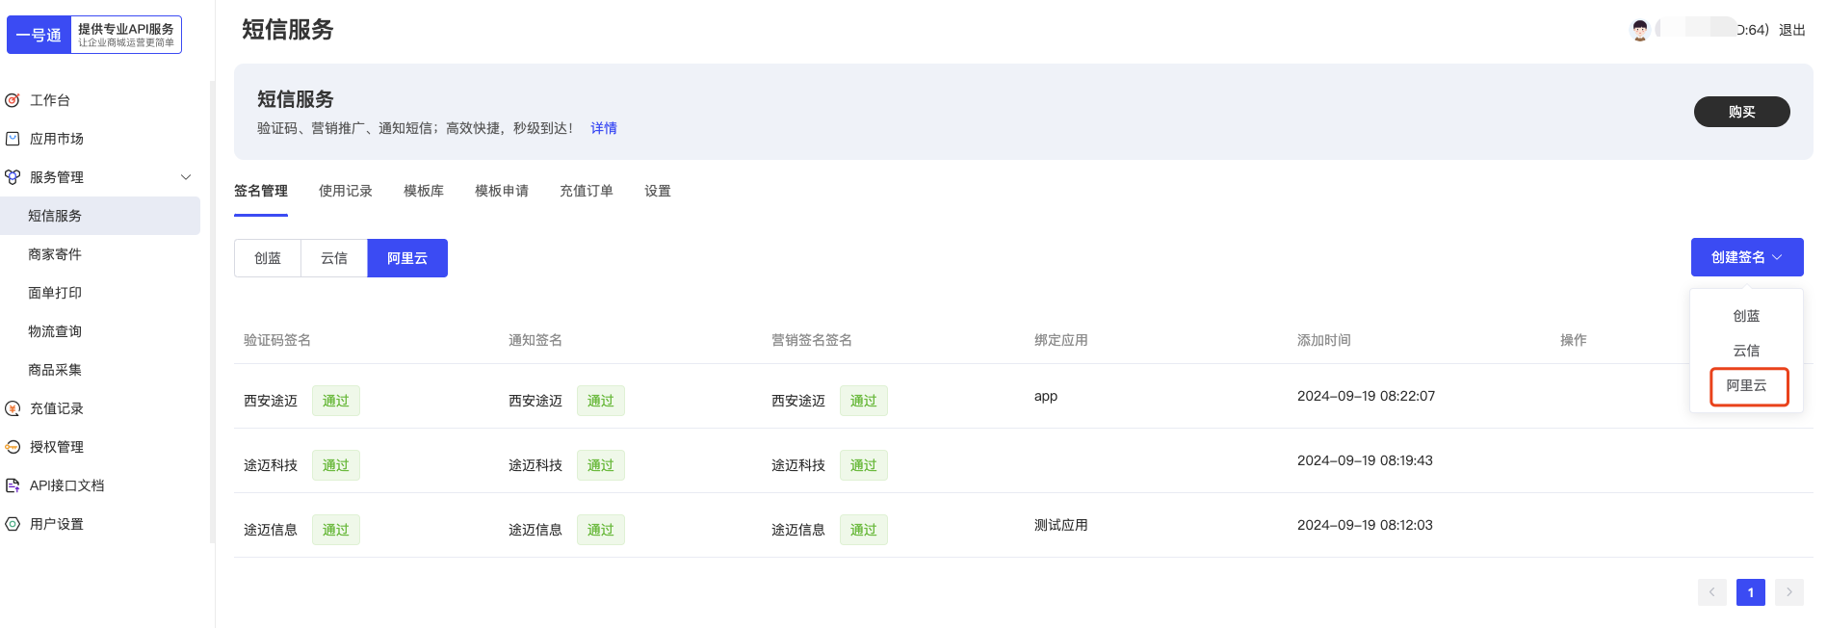Choose 云信 in create-signature dropdown
This screenshot has height=628, width=1827.
(1746, 351)
